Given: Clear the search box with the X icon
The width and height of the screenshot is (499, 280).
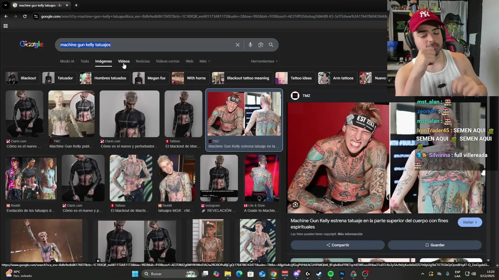Looking at the screenshot, I should coord(237,45).
